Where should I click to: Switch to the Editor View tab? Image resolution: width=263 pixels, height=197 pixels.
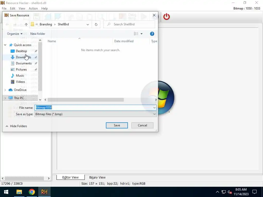click(70, 178)
